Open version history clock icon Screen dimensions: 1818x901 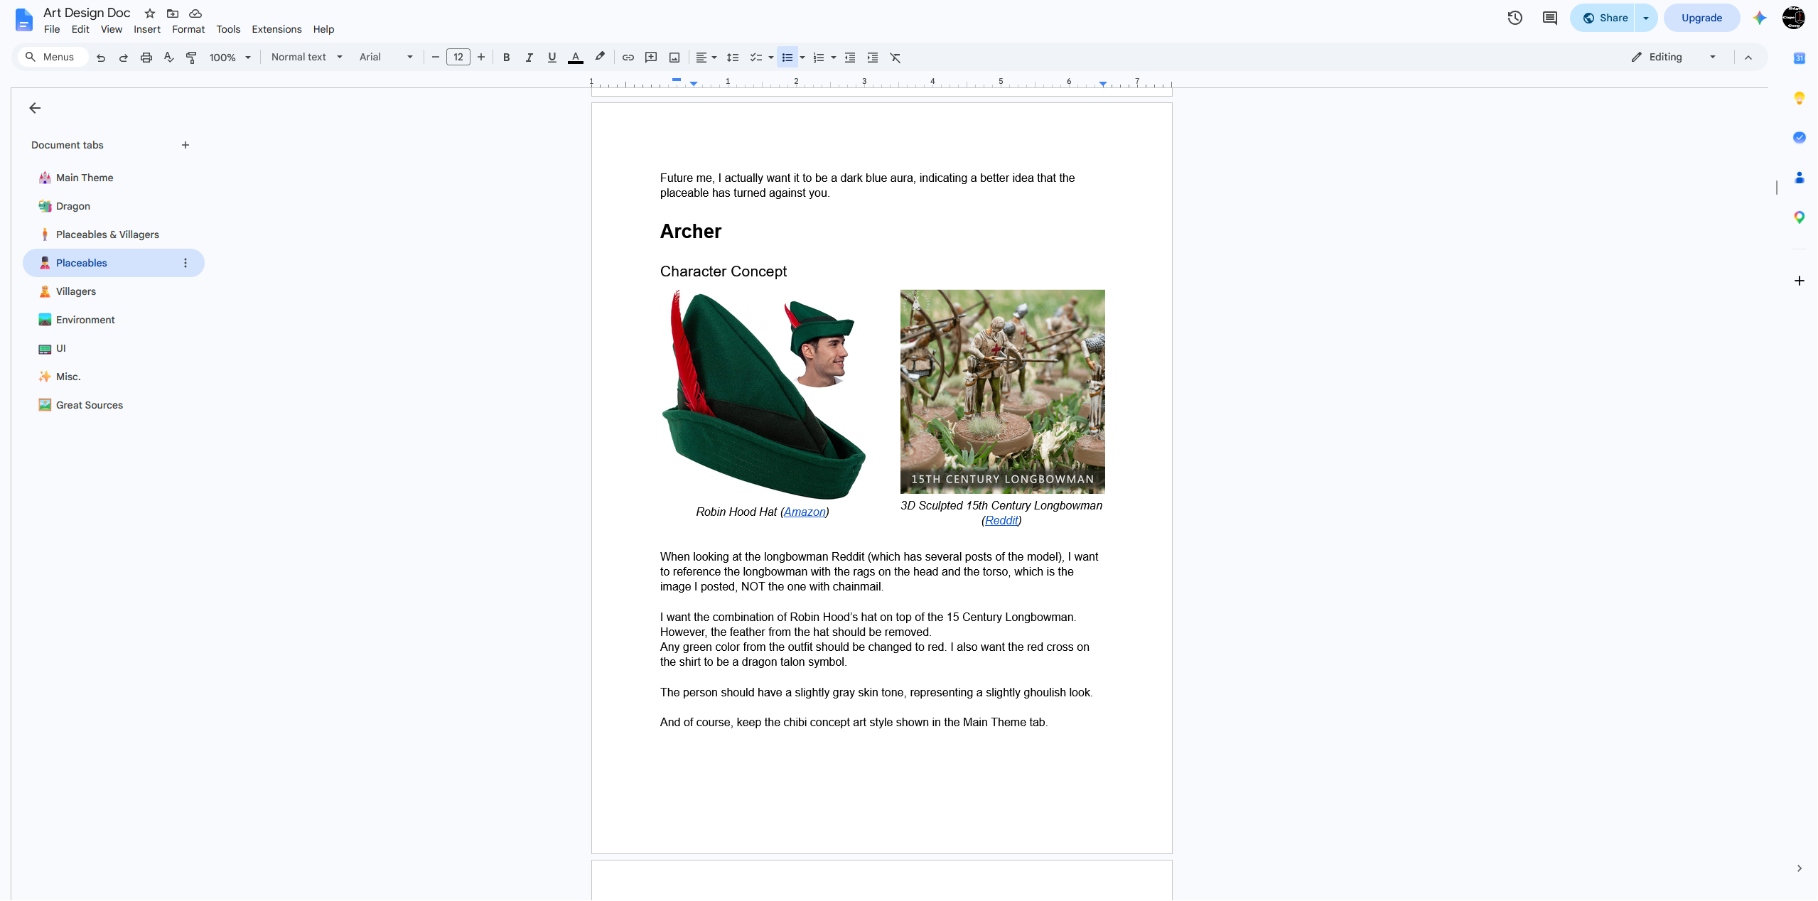pyautogui.click(x=1515, y=18)
